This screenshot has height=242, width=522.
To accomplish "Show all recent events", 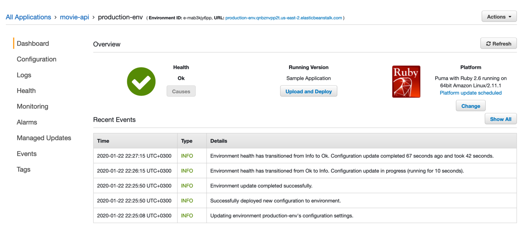I will [500, 119].
